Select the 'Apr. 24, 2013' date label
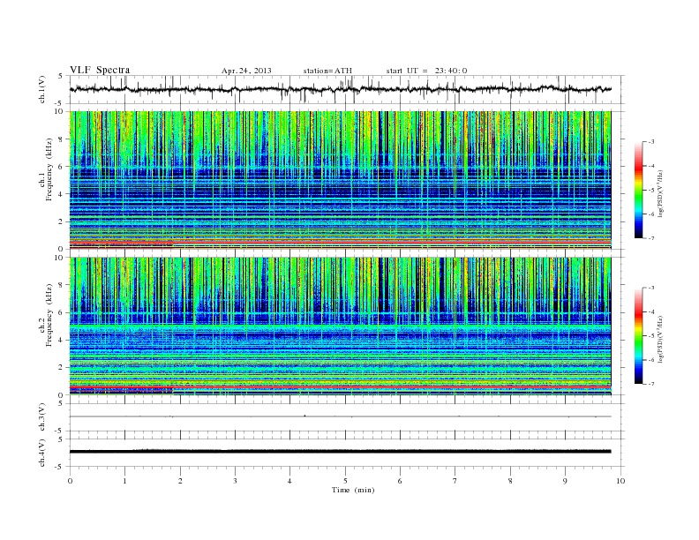The height and width of the screenshot is (540, 699). 246,71
